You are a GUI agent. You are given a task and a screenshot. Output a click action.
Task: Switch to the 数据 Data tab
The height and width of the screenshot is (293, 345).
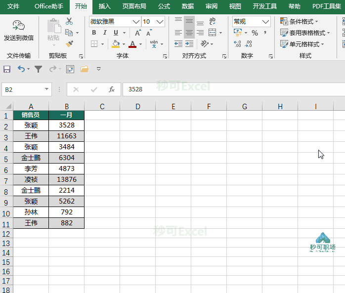coord(188,6)
